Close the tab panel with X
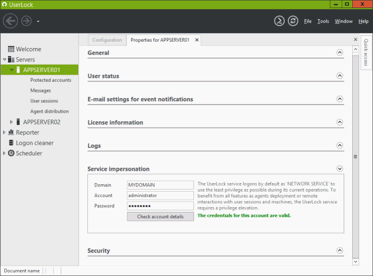Image resolution: width=373 pixels, height=276 pixels. [355, 40]
